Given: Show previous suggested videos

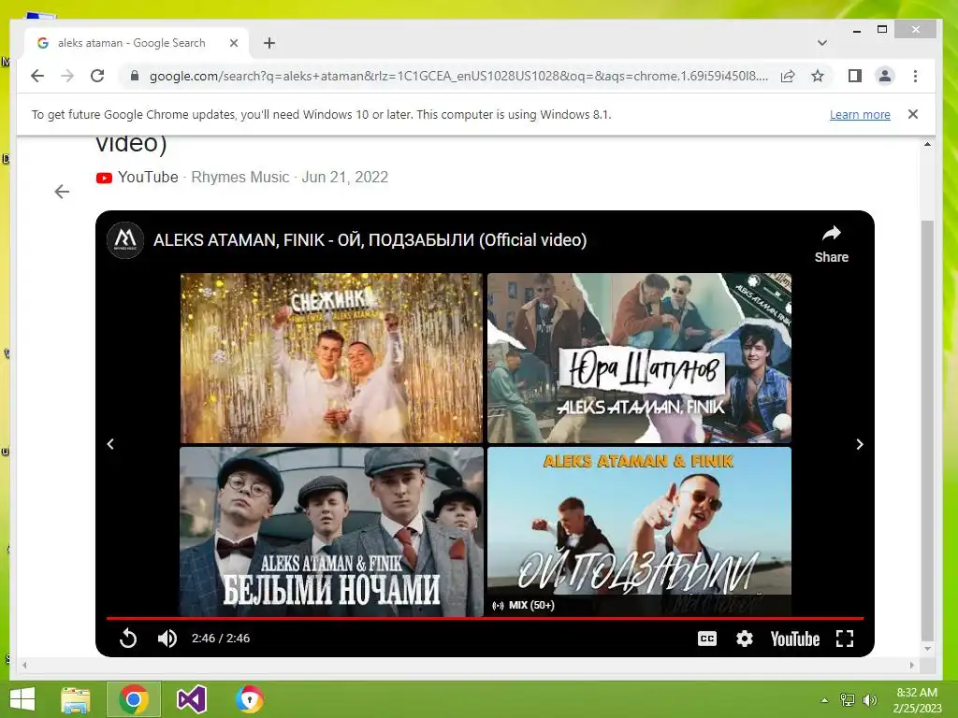Looking at the screenshot, I should 110,444.
